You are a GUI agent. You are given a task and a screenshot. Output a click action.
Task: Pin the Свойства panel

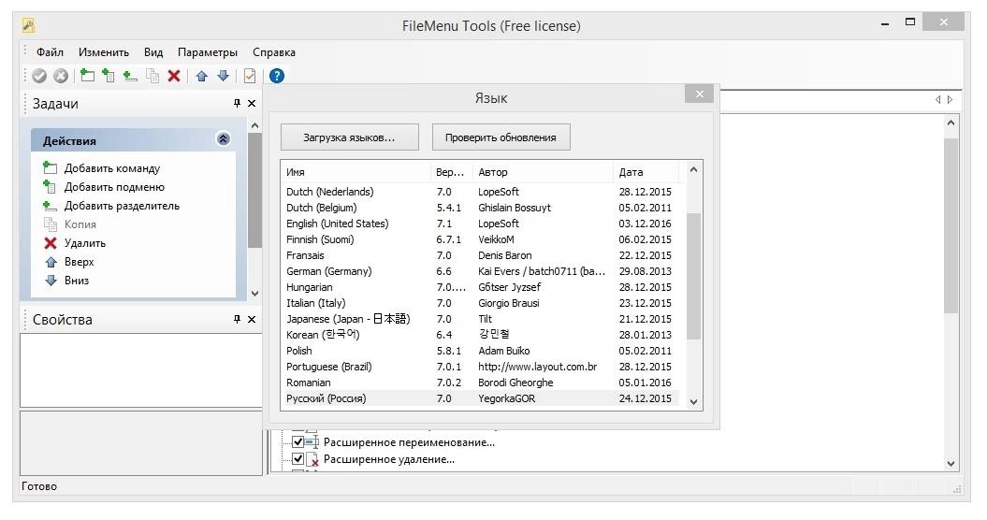[x=238, y=319]
